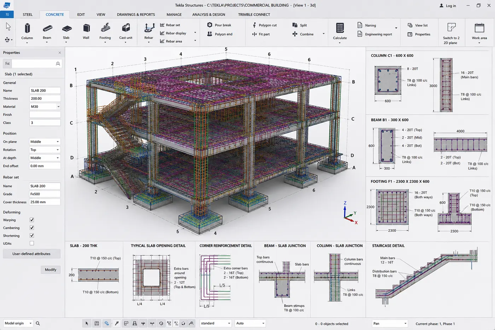Click the search icon in Properties search box
Image resolution: width=495 pixels, height=330 pixels.
[58, 64]
